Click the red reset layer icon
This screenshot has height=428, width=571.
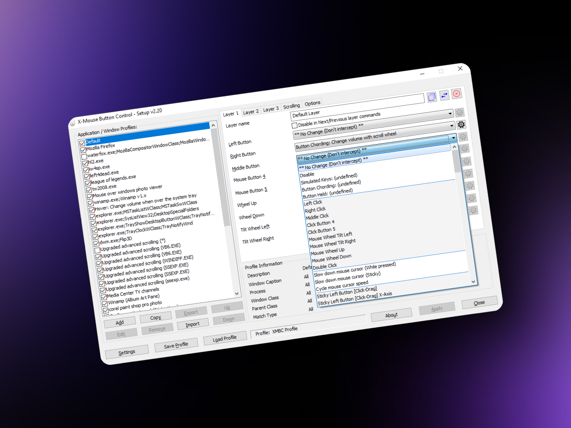[456, 94]
